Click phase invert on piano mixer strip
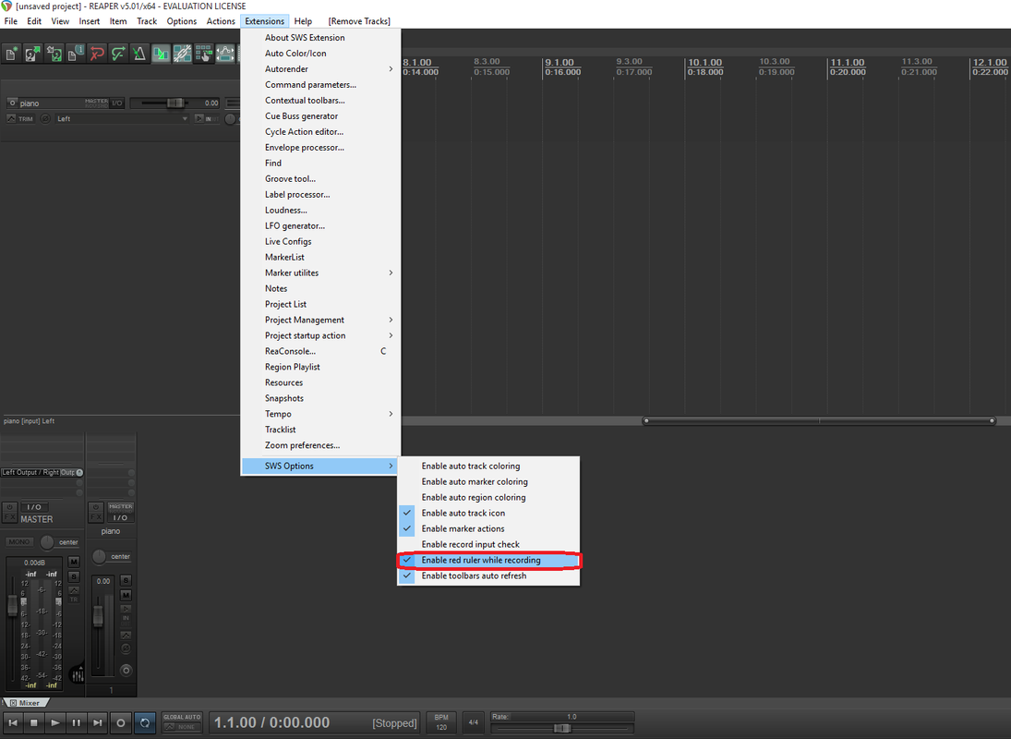The height and width of the screenshot is (739, 1011). click(126, 648)
